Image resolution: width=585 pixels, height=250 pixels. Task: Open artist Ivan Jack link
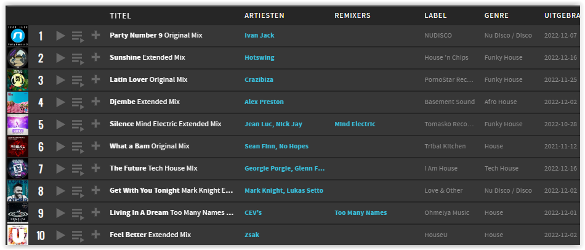pos(259,36)
